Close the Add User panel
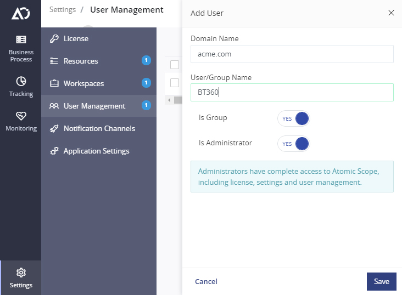The height and width of the screenshot is (295, 402). [391, 13]
